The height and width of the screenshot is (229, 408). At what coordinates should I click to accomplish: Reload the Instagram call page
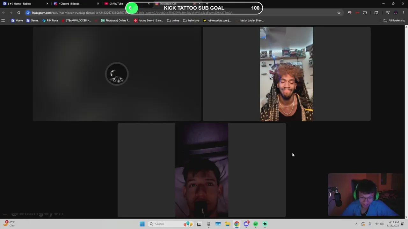point(19,13)
